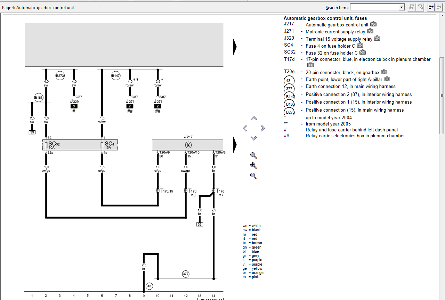Viewport: 445px width, 300px height.
Task: Click pin label T20e/8 on J217
Action: (220, 152)
